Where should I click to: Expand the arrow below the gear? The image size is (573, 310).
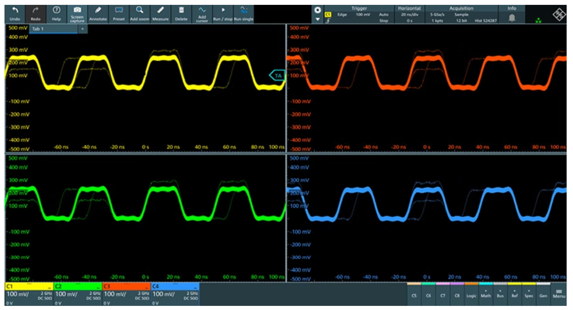point(317,19)
